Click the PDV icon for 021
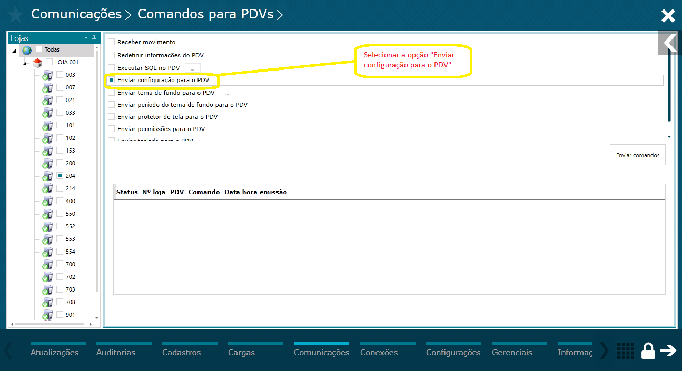This screenshot has width=682, height=371. coord(47,101)
